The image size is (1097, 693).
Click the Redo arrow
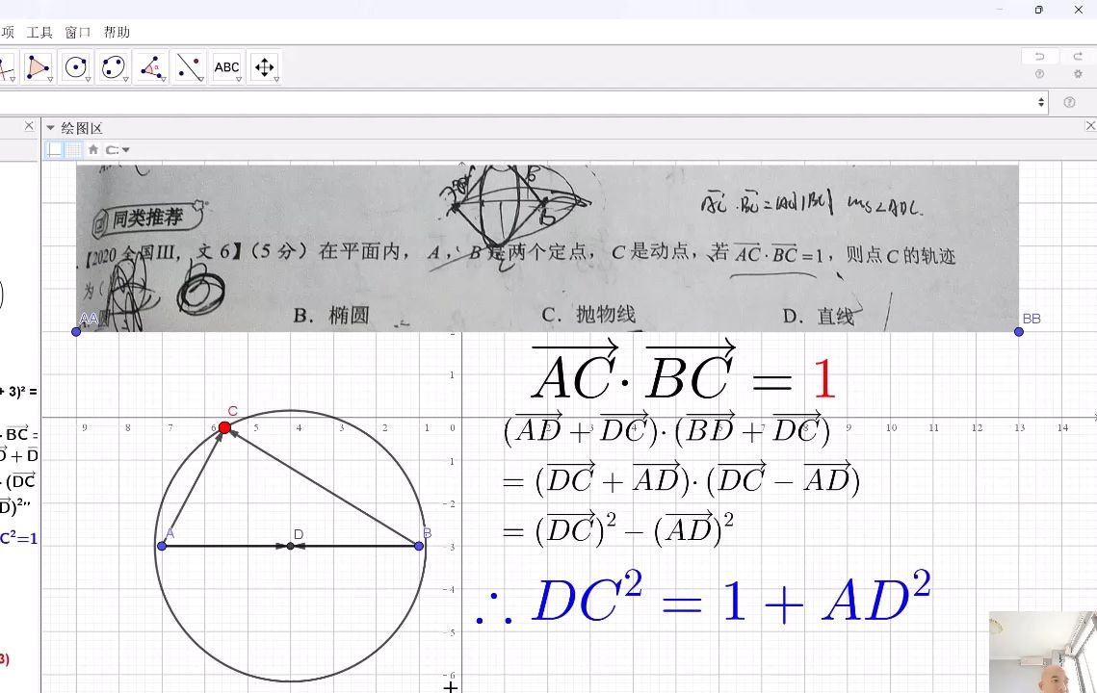click(x=1078, y=56)
